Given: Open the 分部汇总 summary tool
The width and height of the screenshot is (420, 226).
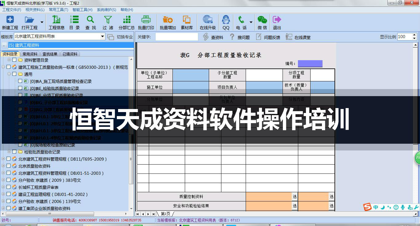Looking at the screenshot, I should [x=126, y=23].
